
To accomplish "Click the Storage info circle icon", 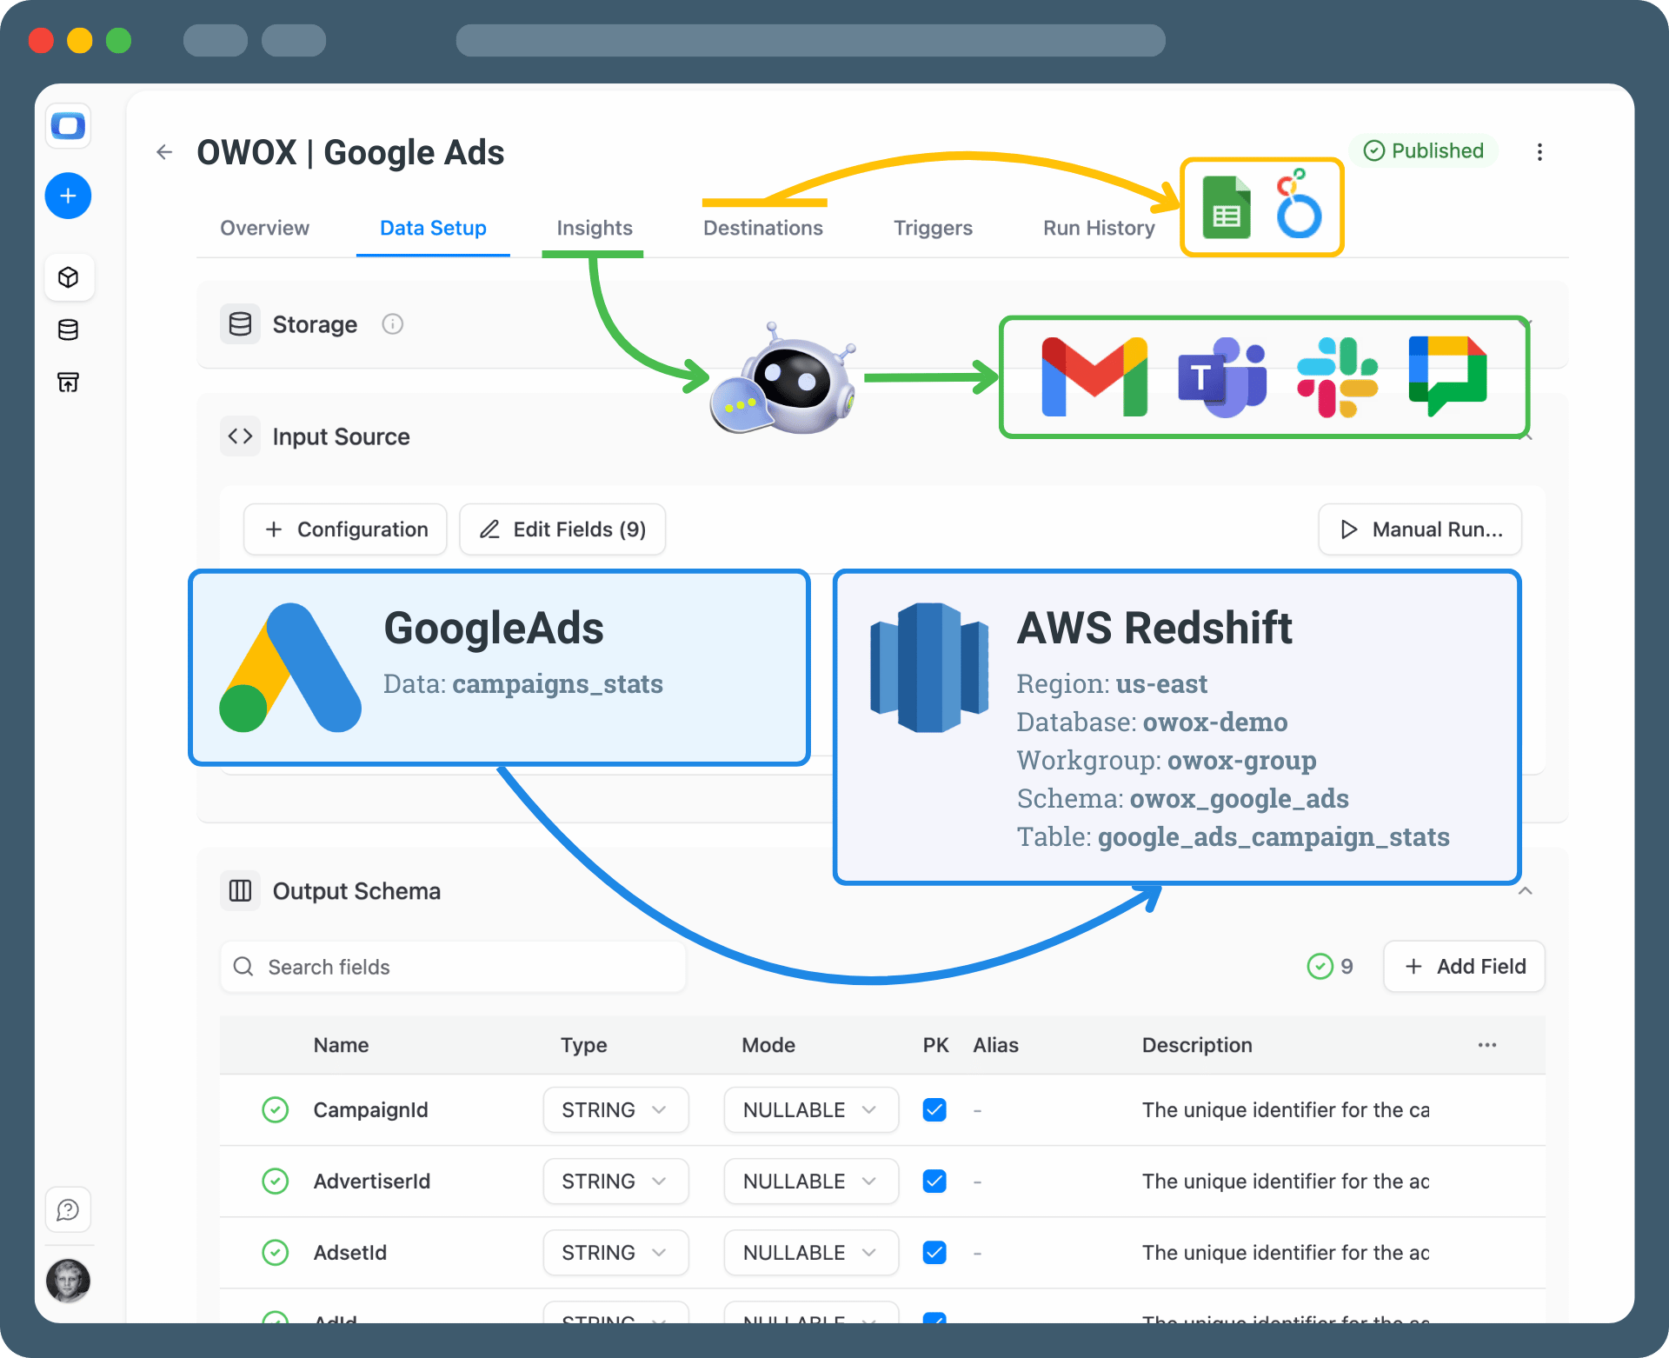I will (392, 324).
